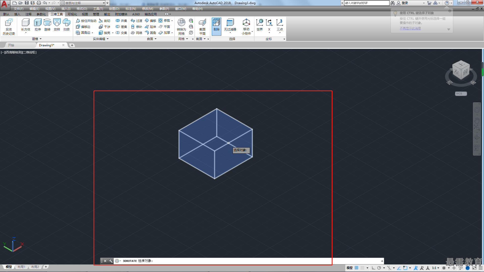Select the 长方体 (Box) solid tool
Screen dimensions: 484x272
point(25,25)
